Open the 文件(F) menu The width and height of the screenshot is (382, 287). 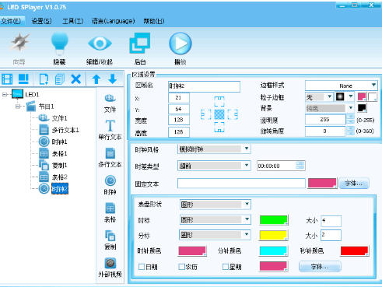pyautogui.click(x=11, y=21)
